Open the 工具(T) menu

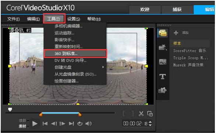pyautogui.click(x=54, y=19)
